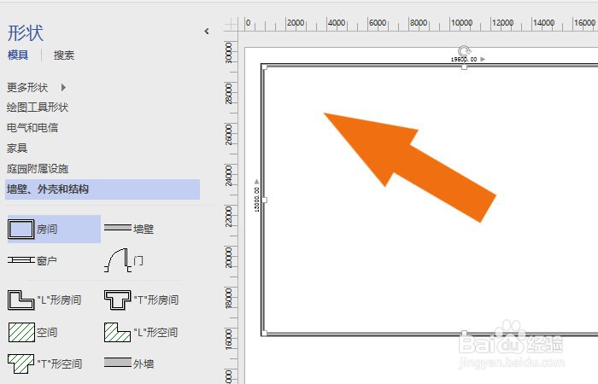The image size is (598, 384).
Task: Select the 房间 room shape
Action: pos(54,229)
